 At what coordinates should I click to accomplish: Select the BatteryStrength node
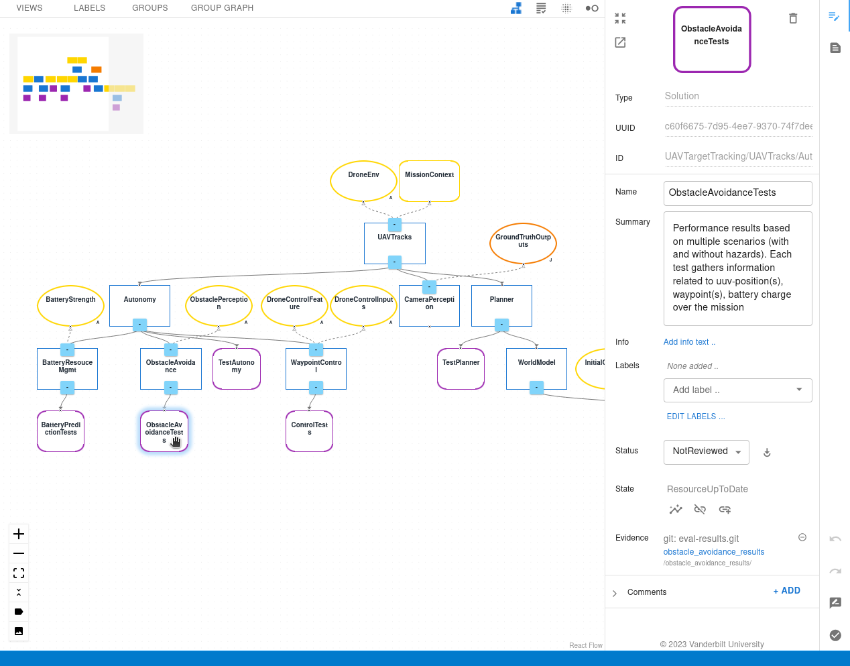pos(70,306)
